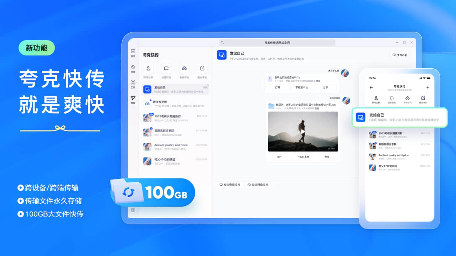
Task: Click 分享 button under the mkv video
Action: 327,156
